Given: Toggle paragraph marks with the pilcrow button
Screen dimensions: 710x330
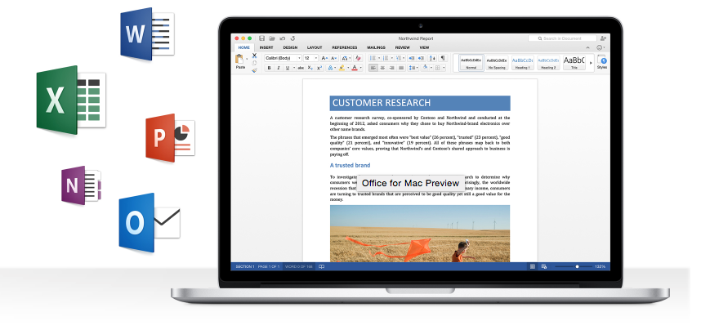Looking at the screenshot, I should (443, 58).
